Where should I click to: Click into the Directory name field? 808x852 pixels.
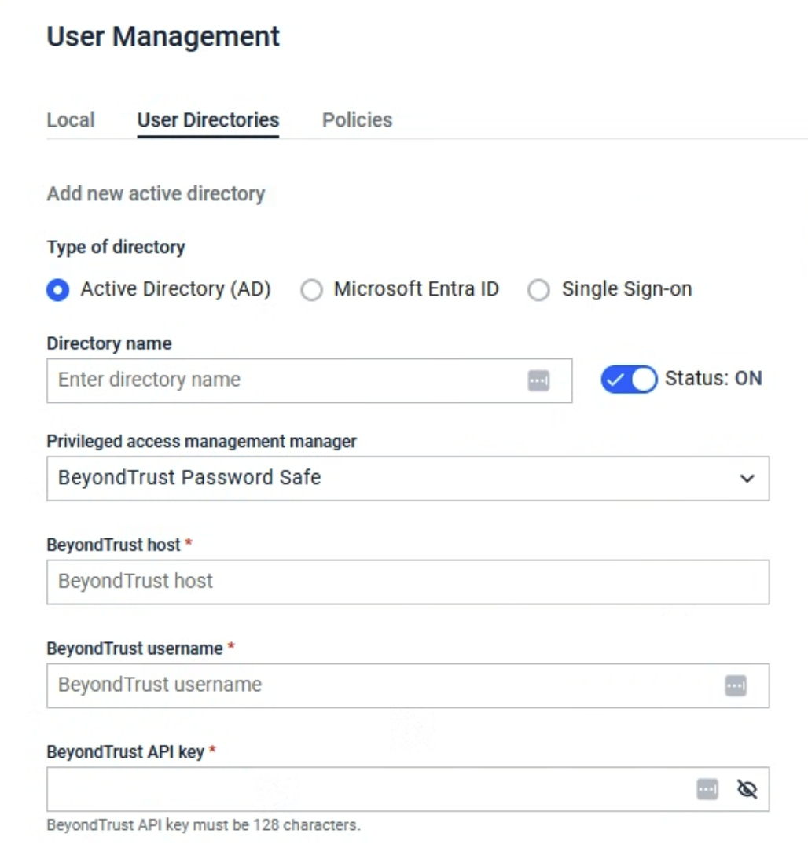pyautogui.click(x=309, y=380)
